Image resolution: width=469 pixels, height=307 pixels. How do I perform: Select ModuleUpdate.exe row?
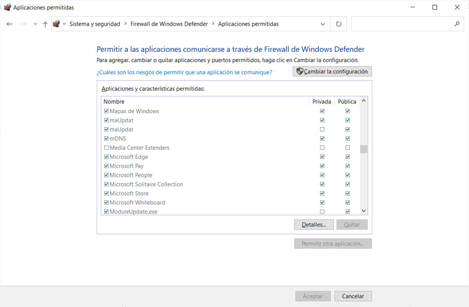click(231, 211)
